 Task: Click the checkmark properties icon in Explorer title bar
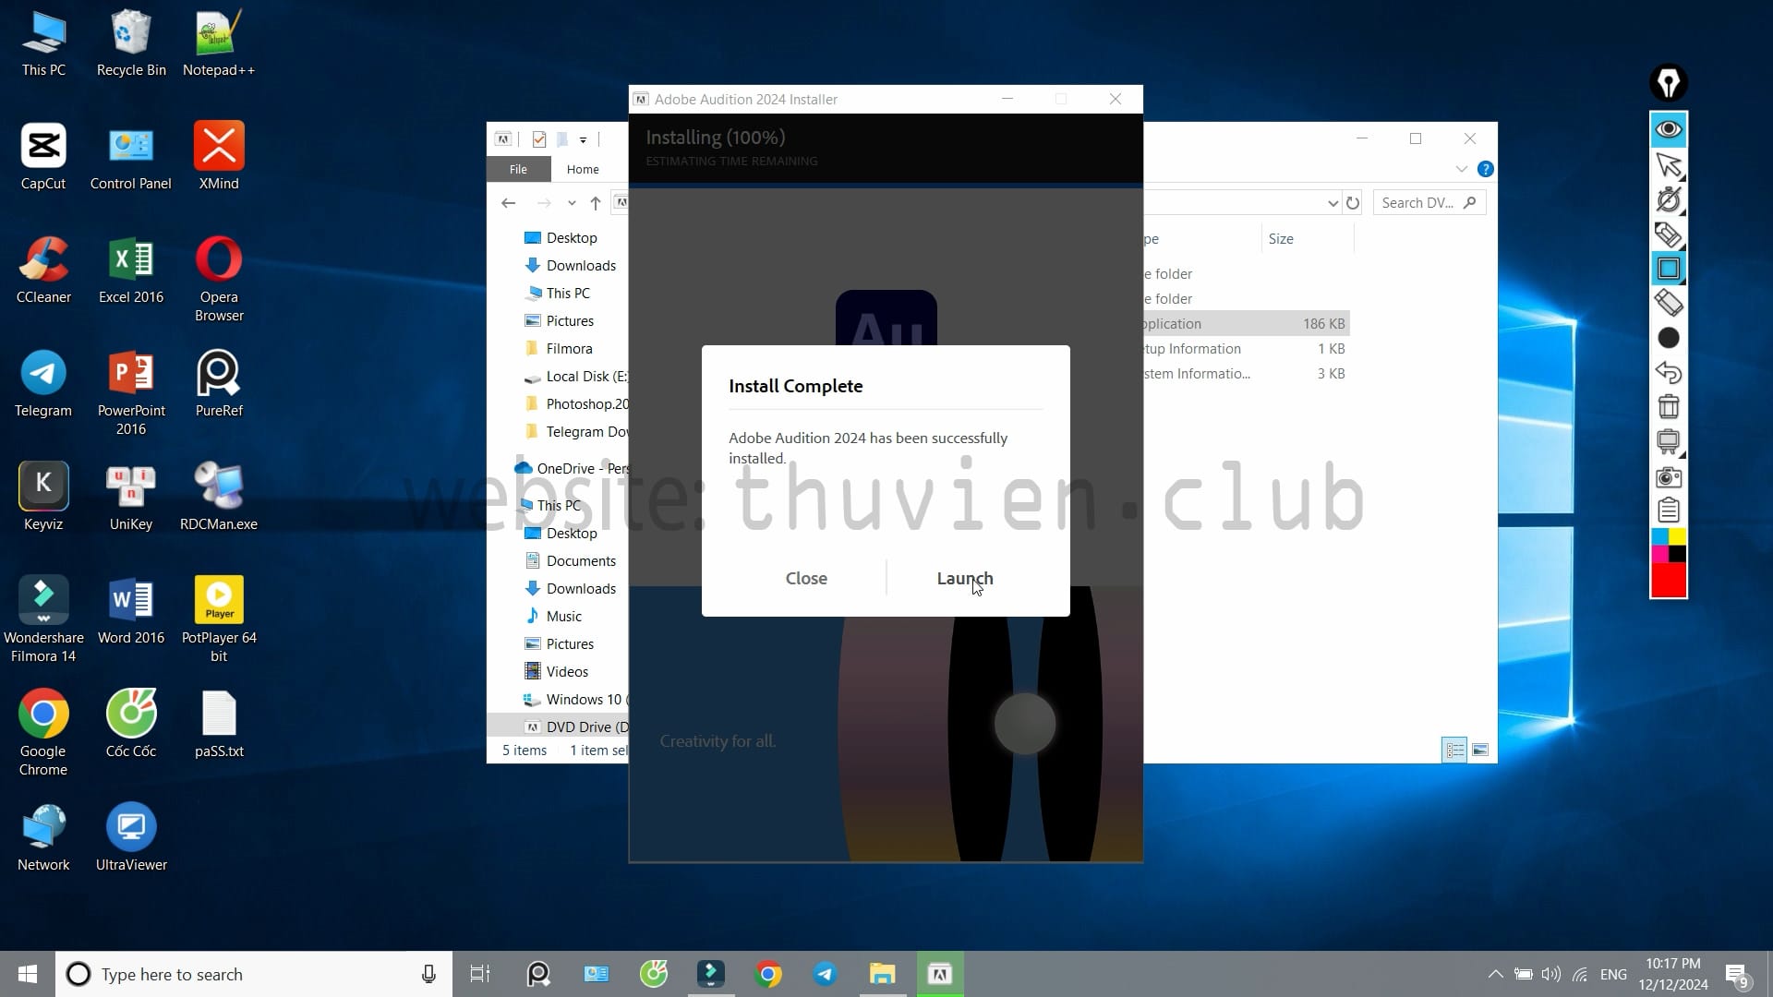[539, 139]
